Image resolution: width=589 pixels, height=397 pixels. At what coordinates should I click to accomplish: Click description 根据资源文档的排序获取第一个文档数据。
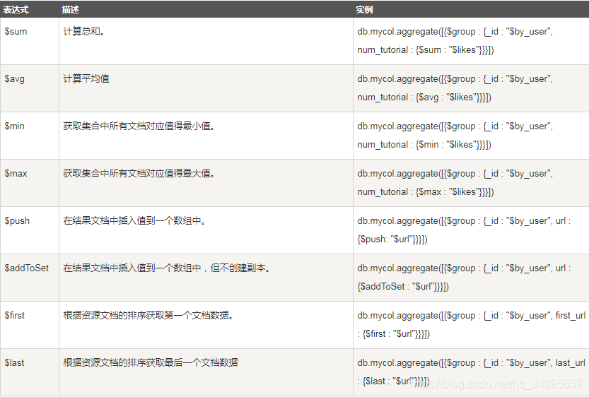[148, 315]
